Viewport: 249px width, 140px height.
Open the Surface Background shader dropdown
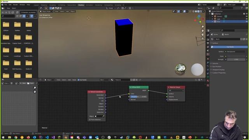(x=235, y=52)
